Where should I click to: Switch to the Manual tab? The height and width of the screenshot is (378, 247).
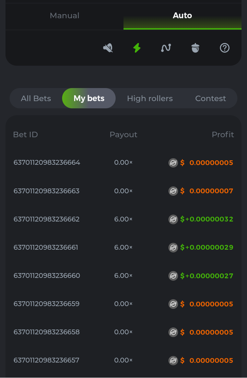[x=64, y=15]
